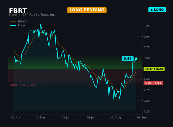Click the 7.50 y-axis tick label
This screenshot has height=127, width=173.
click(147, 101)
